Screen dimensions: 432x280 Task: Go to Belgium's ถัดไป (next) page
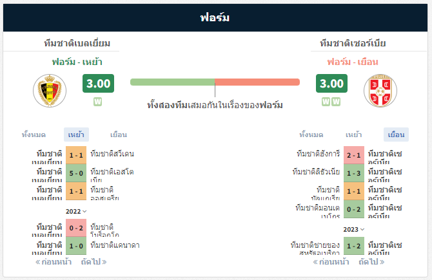[93, 262]
